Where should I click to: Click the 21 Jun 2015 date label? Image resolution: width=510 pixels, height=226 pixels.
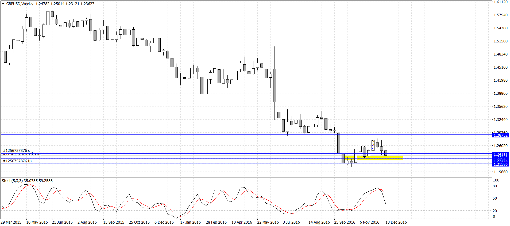pyautogui.click(x=62, y=222)
